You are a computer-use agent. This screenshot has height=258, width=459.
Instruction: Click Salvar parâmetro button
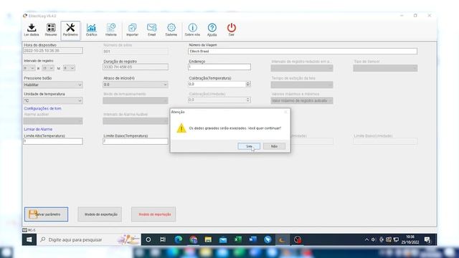tap(46, 214)
